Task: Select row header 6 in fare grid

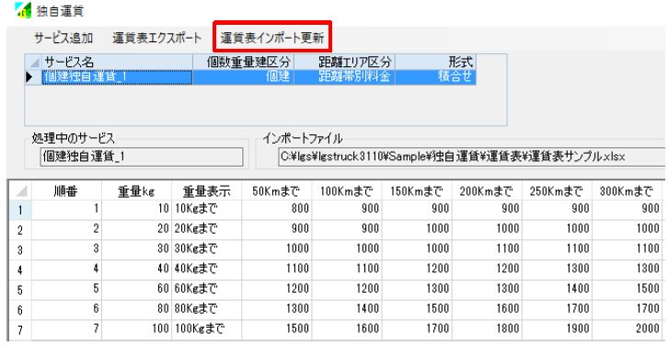Action: [20, 310]
